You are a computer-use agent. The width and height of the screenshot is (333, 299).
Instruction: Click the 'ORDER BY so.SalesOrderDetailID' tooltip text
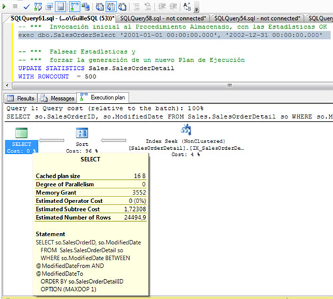tap(82, 282)
